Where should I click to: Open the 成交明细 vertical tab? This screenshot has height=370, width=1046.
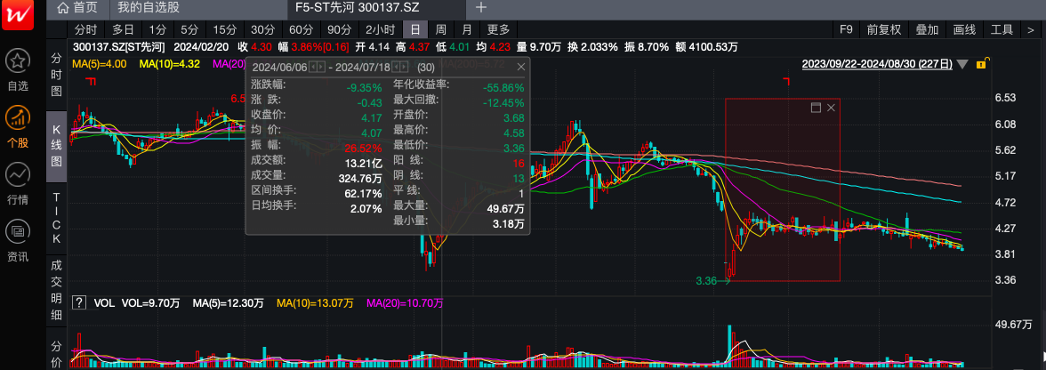57,289
